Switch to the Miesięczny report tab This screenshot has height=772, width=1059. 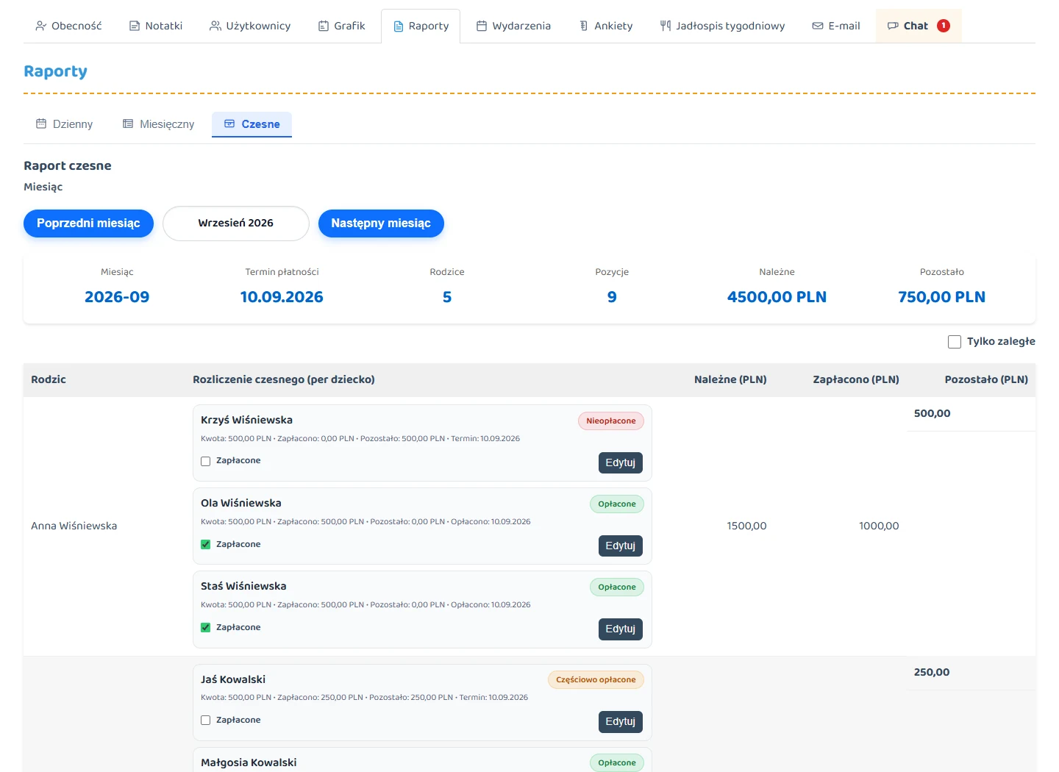point(159,124)
